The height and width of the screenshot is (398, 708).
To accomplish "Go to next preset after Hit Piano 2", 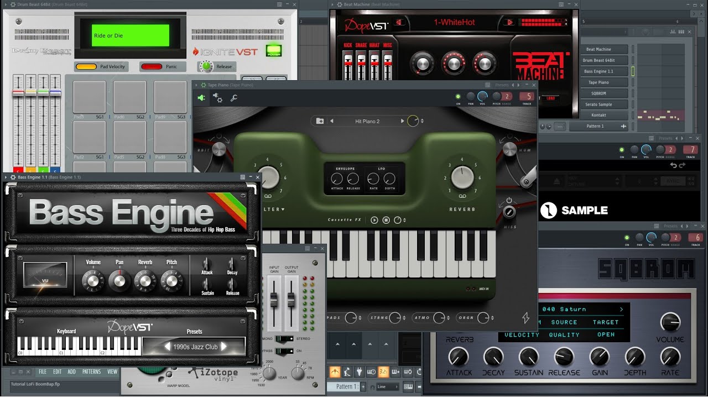I will (x=402, y=121).
